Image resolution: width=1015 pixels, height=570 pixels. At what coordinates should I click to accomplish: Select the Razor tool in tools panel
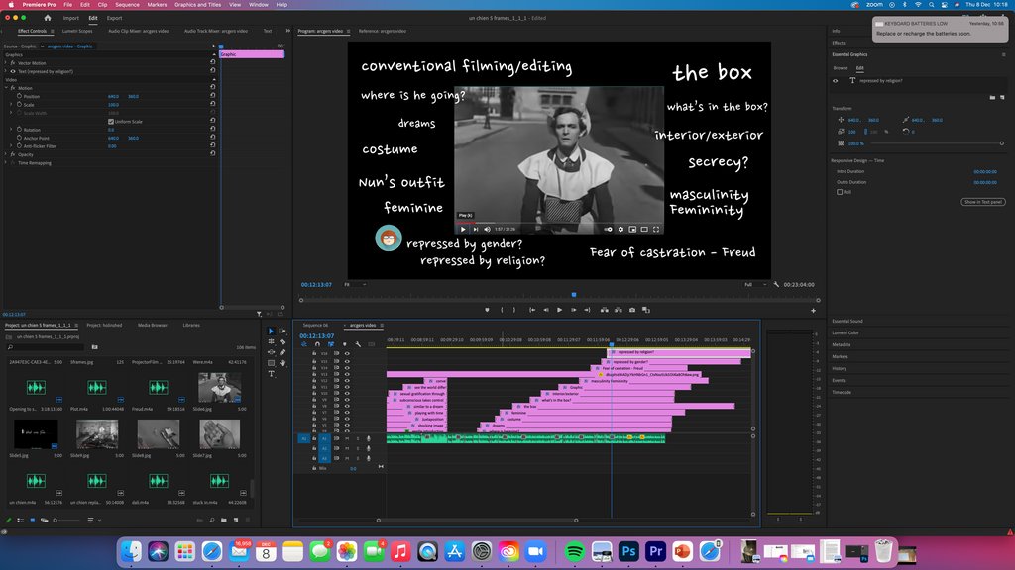tap(282, 341)
